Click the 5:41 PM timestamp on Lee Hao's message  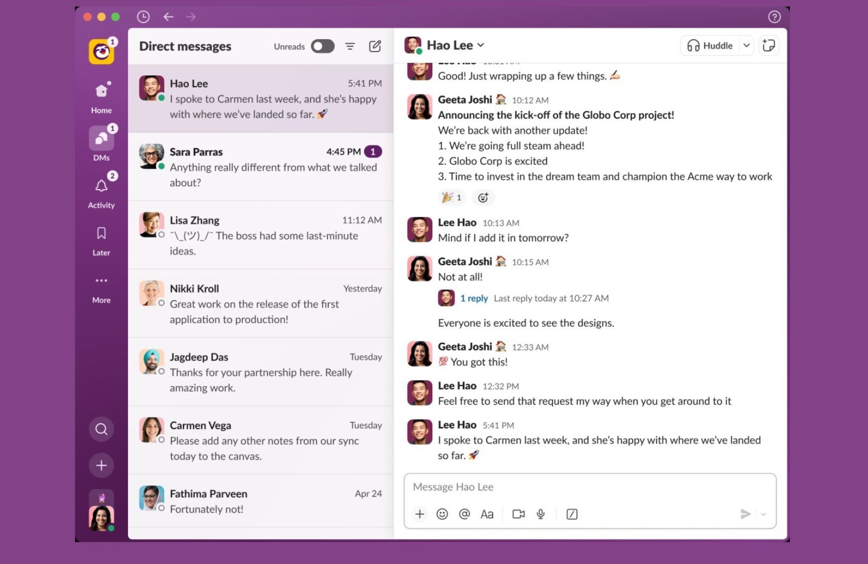(499, 426)
